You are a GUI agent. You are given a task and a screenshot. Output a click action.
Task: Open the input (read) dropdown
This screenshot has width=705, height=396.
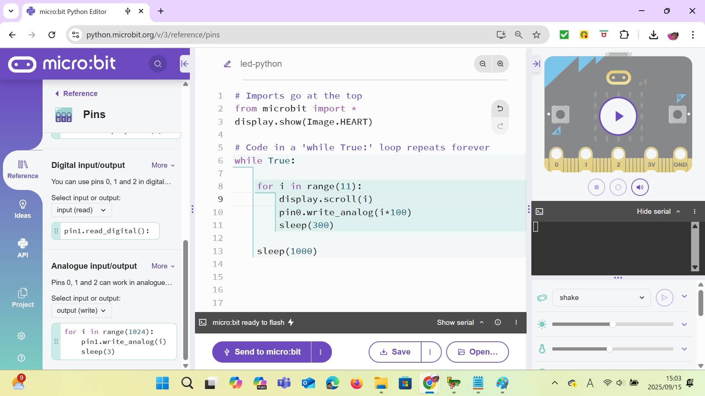pyautogui.click(x=81, y=210)
